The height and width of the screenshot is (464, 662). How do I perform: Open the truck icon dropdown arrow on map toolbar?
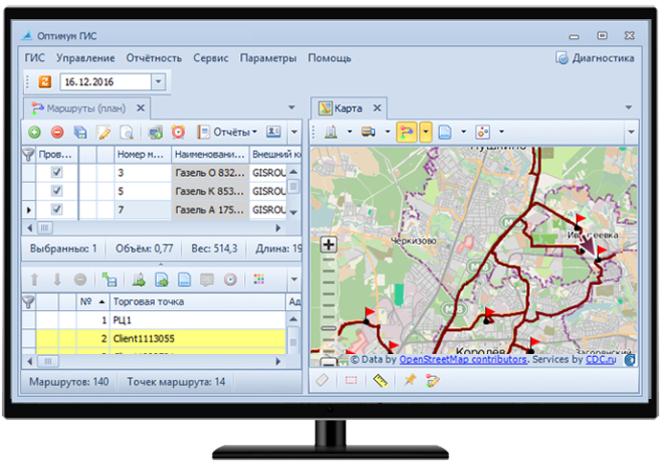click(387, 132)
